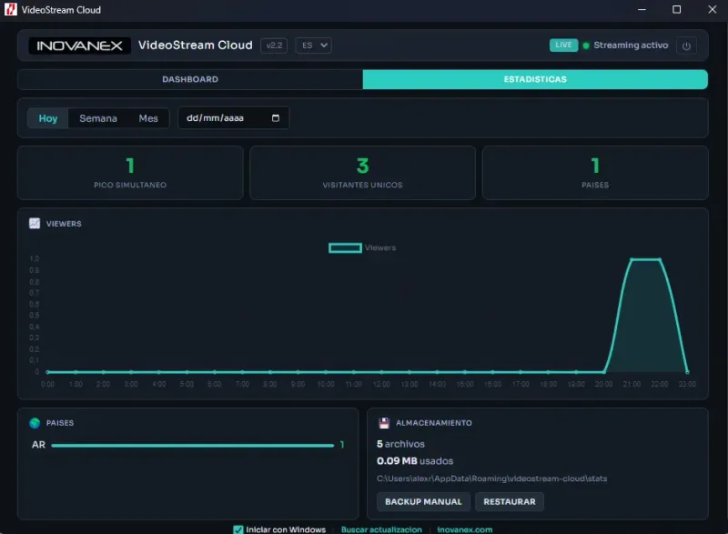Click the chart data point at 20:00
The width and height of the screenshot is (728, 534).
604,372
